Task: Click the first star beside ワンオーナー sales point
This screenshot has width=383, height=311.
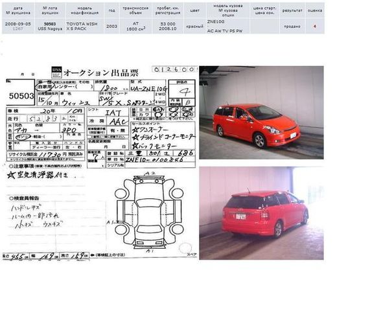Action: pyautogui.click(x=135, y=130)
